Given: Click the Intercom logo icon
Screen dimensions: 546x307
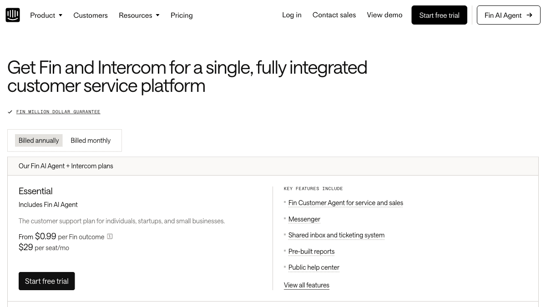Looking at the screenshot, I should (13, 15).
